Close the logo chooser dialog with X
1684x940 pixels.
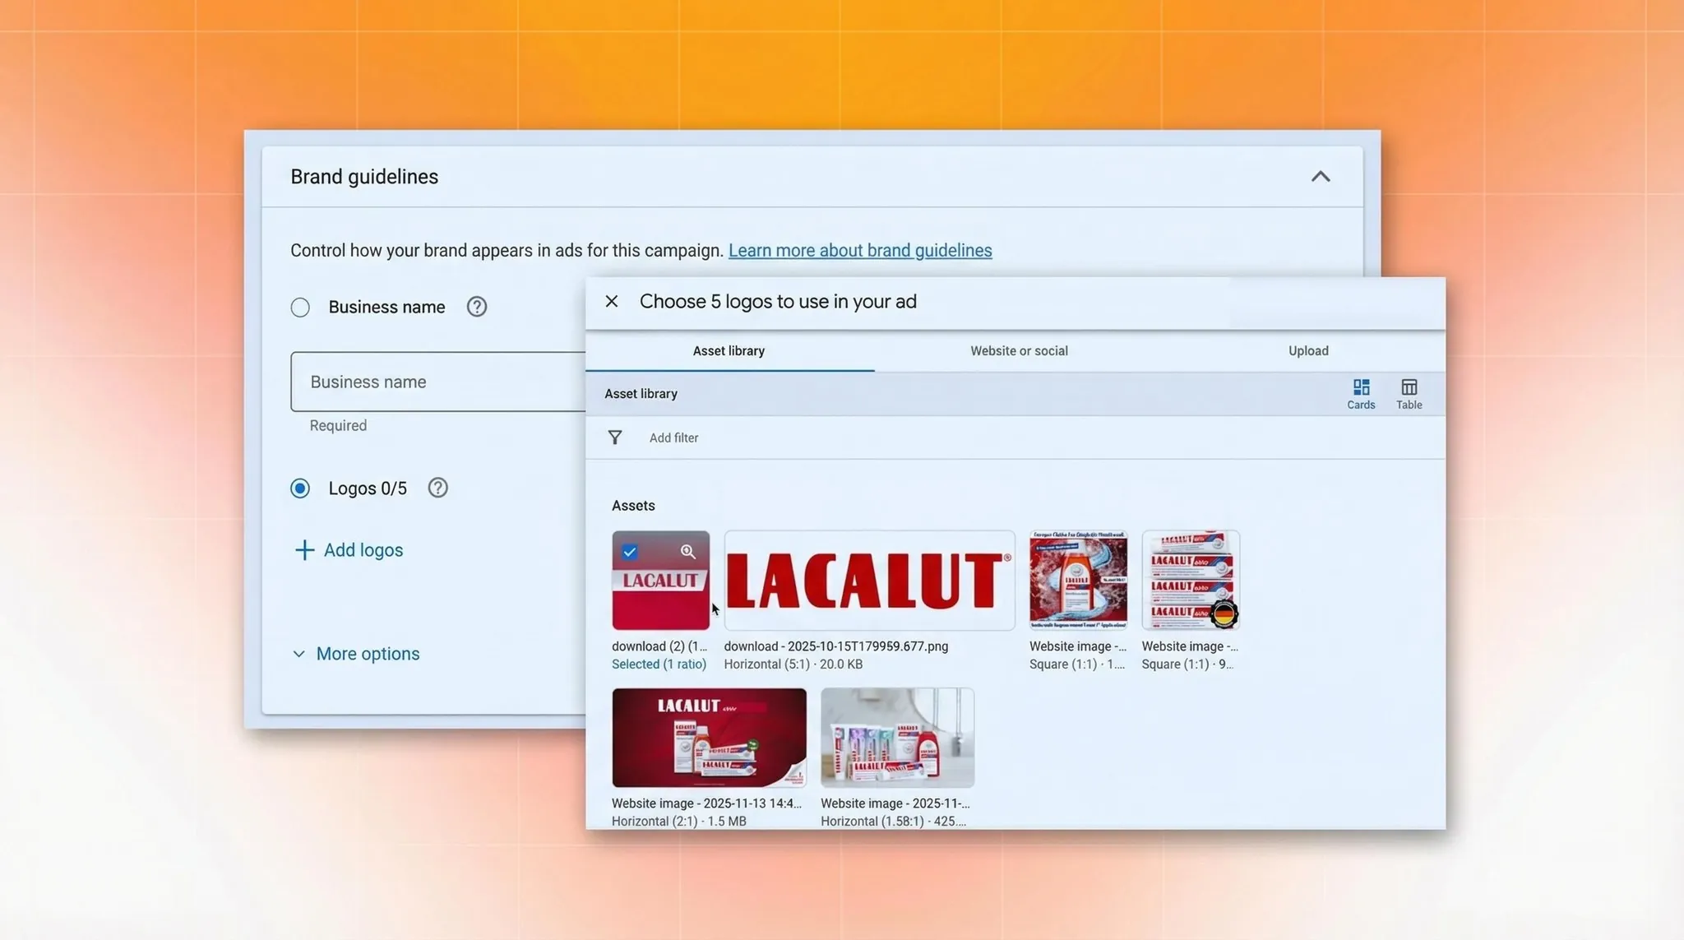click(611, 301)
